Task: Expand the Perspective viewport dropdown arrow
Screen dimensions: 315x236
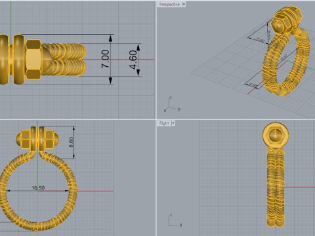Action: 184,5
